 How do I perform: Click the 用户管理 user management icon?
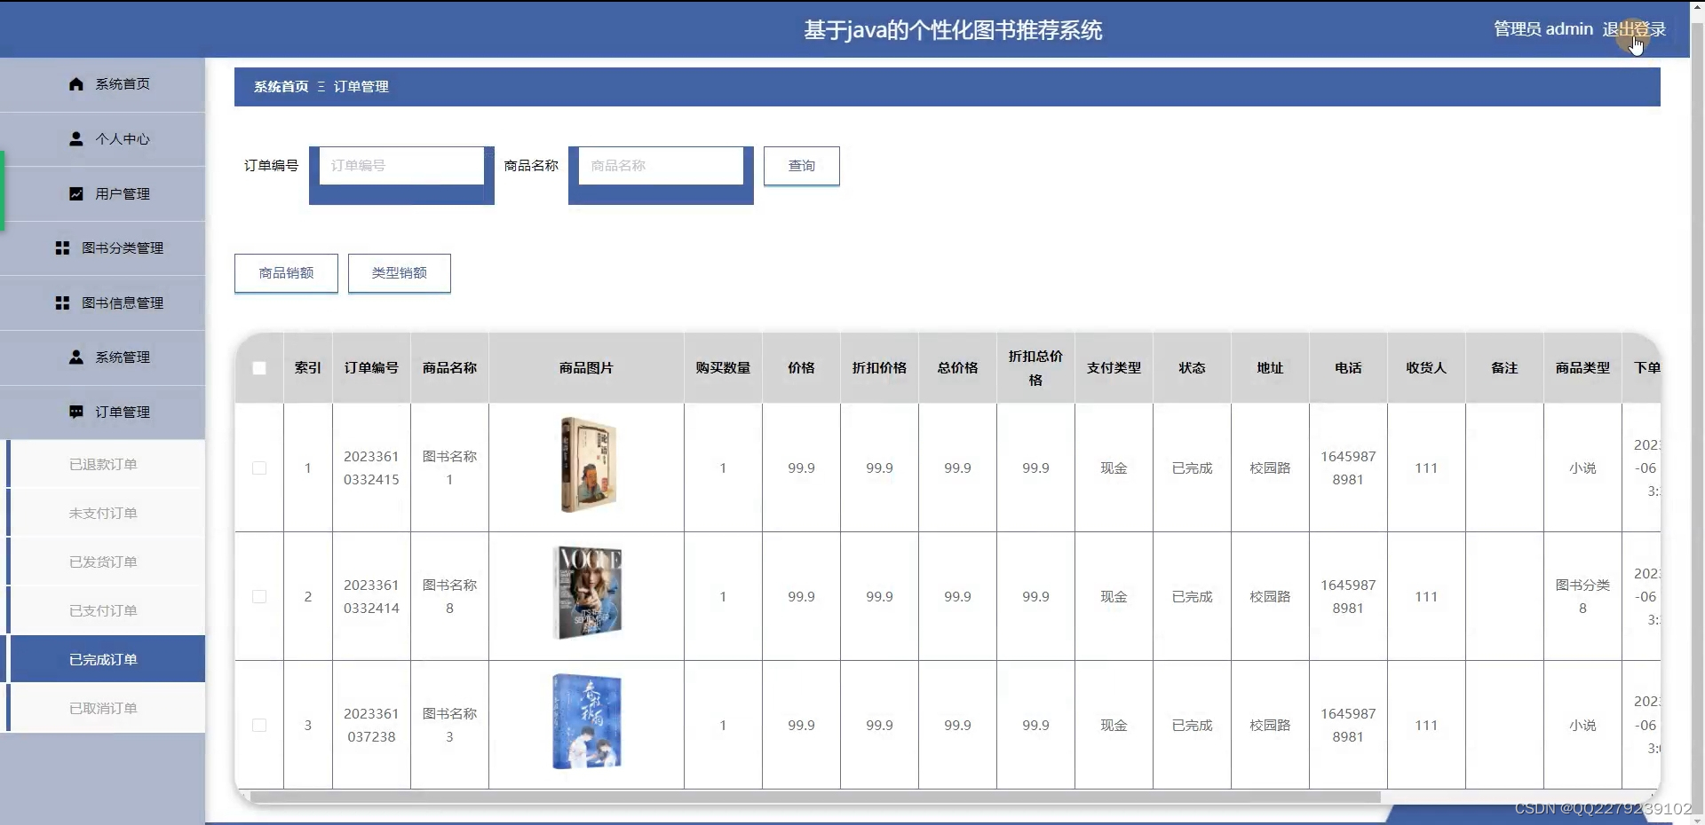pos(75,193)
